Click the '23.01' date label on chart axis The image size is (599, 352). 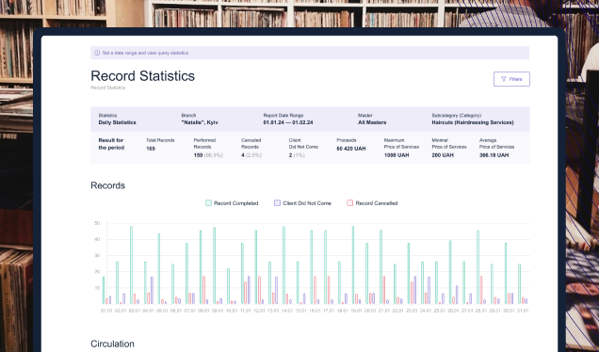click(412, 311)
